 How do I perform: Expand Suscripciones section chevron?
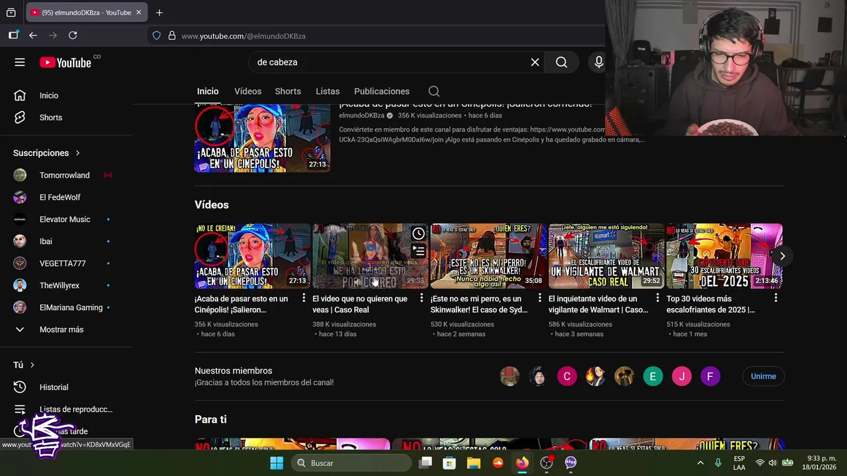[77, 153]
